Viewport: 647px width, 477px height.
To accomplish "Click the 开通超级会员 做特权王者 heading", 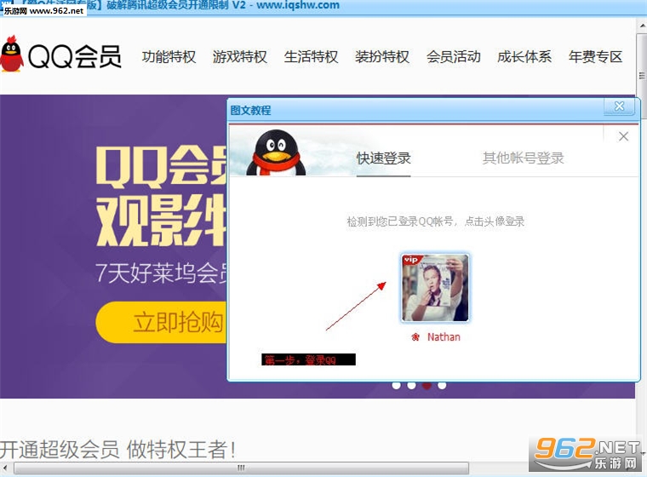I will coord(118,450).
